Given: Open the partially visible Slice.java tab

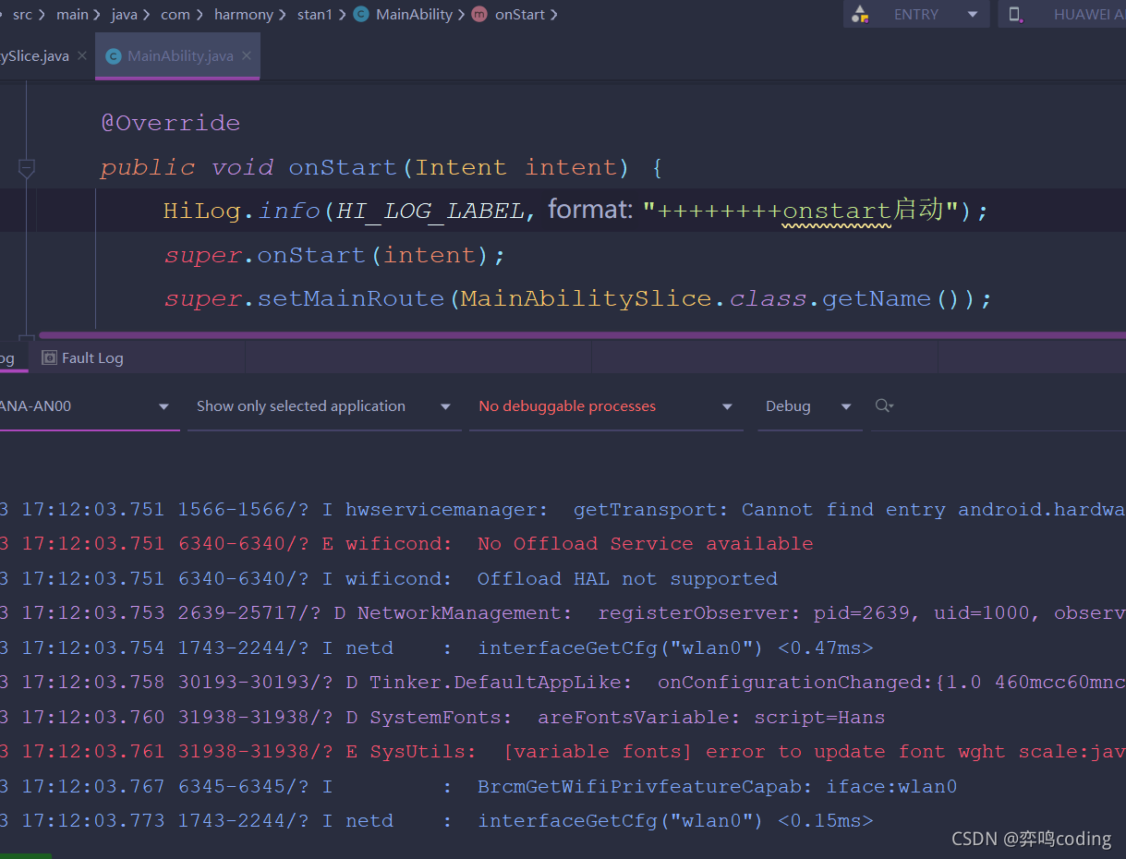Looking at the screenshot, I should [x=33, y=56].
